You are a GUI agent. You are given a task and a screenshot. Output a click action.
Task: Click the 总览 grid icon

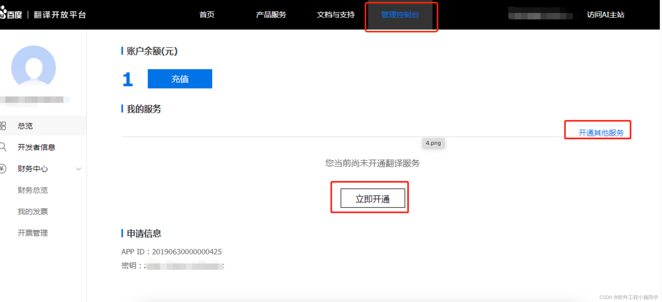click(x=3, y=126)
